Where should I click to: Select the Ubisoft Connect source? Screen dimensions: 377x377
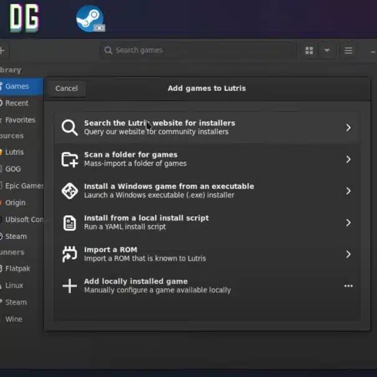pyautogui.click(x=21, y=220)
